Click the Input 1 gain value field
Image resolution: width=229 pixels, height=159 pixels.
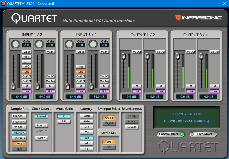click(26, 45)
